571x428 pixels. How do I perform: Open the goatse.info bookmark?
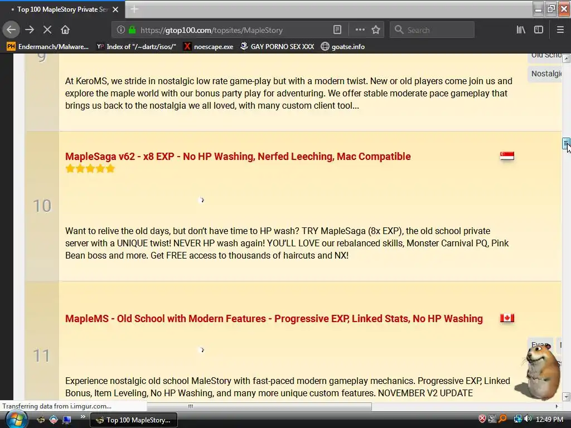coord(343,47)
